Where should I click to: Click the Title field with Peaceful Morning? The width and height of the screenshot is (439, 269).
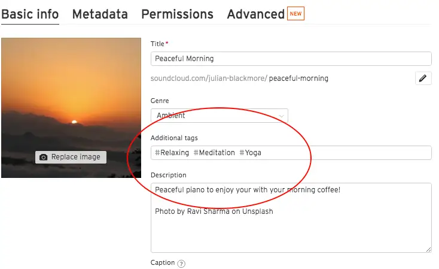point(291,59)
